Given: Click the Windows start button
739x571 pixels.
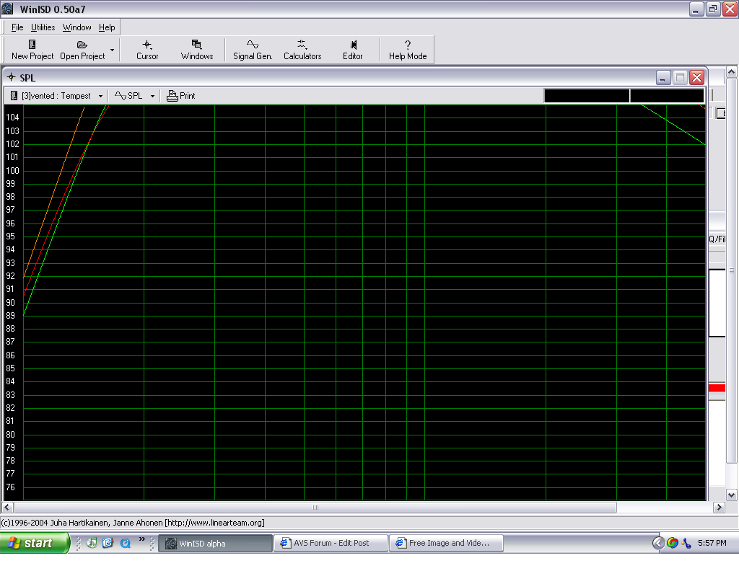Looking at the screenshot, I should (x=35, y=543).
